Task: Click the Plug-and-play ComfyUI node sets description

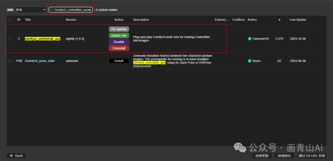Action: (x=171, y=39)
